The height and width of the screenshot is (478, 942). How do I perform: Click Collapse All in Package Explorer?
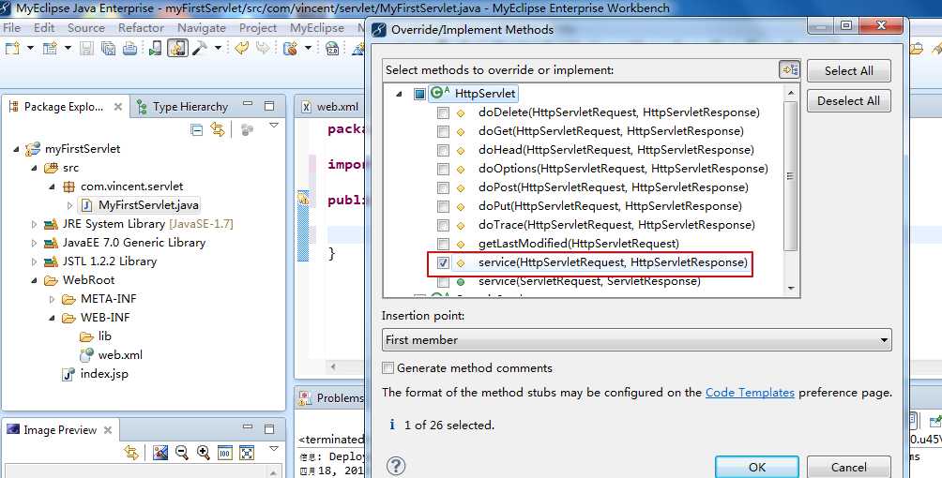click(196, 129)
